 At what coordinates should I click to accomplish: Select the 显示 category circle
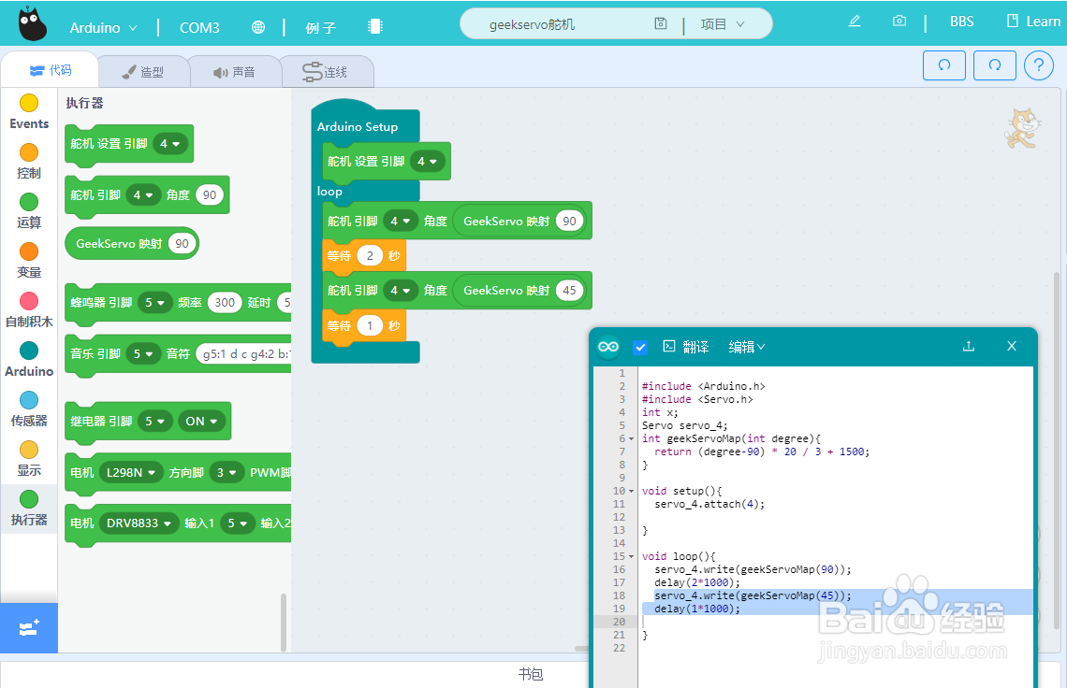pyautogui.click(x=29, y=450)
